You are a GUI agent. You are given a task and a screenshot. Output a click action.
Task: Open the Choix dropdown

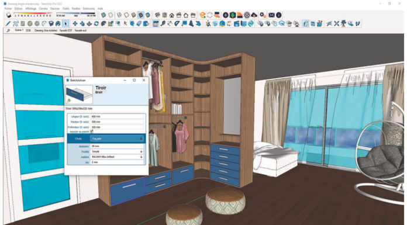tap(117, 139)
